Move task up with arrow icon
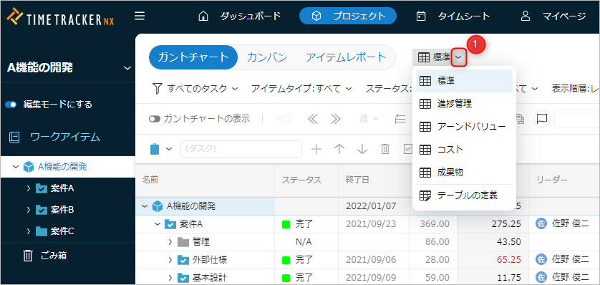Screen dimensions: 600x285 pyautogui.click(x=339, y=149)
